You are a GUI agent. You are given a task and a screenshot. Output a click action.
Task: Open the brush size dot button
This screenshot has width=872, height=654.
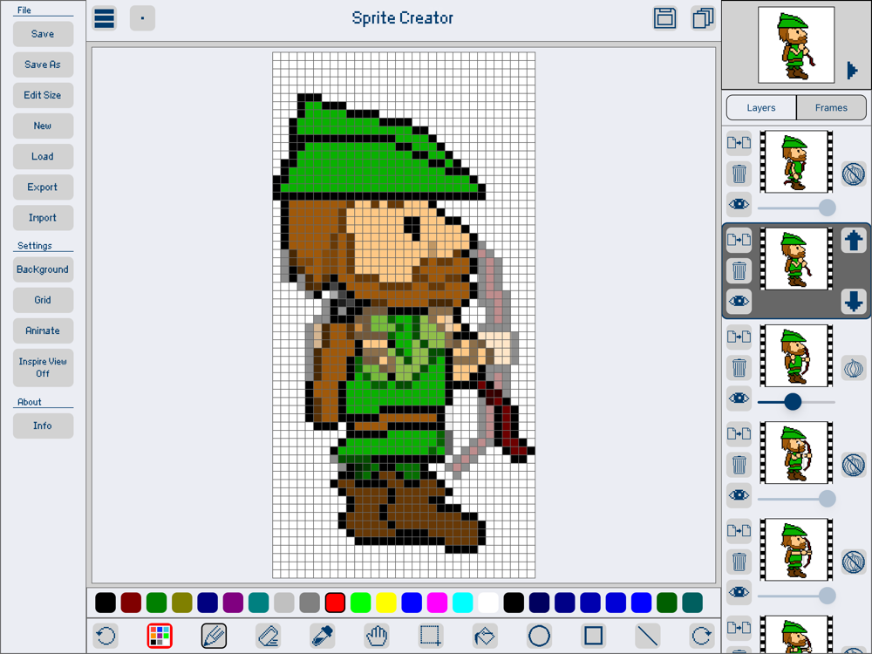(142, 18)
